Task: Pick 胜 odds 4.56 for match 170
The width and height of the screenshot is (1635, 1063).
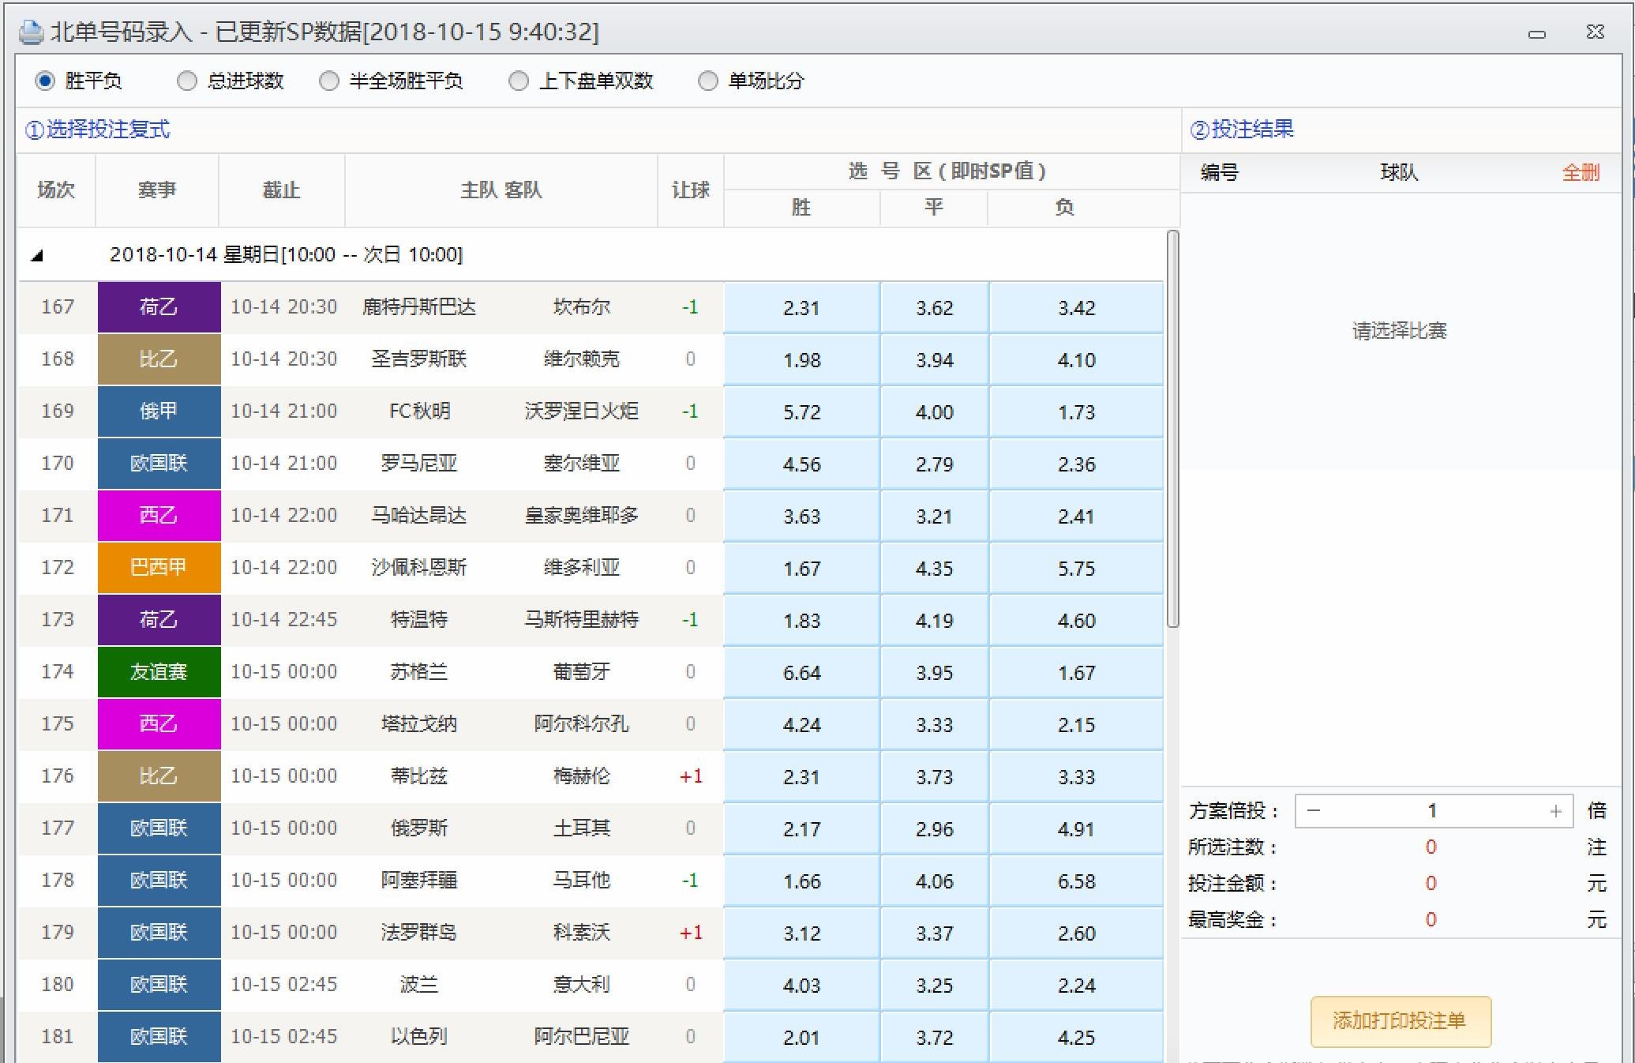Action: (x=801, y=464)
